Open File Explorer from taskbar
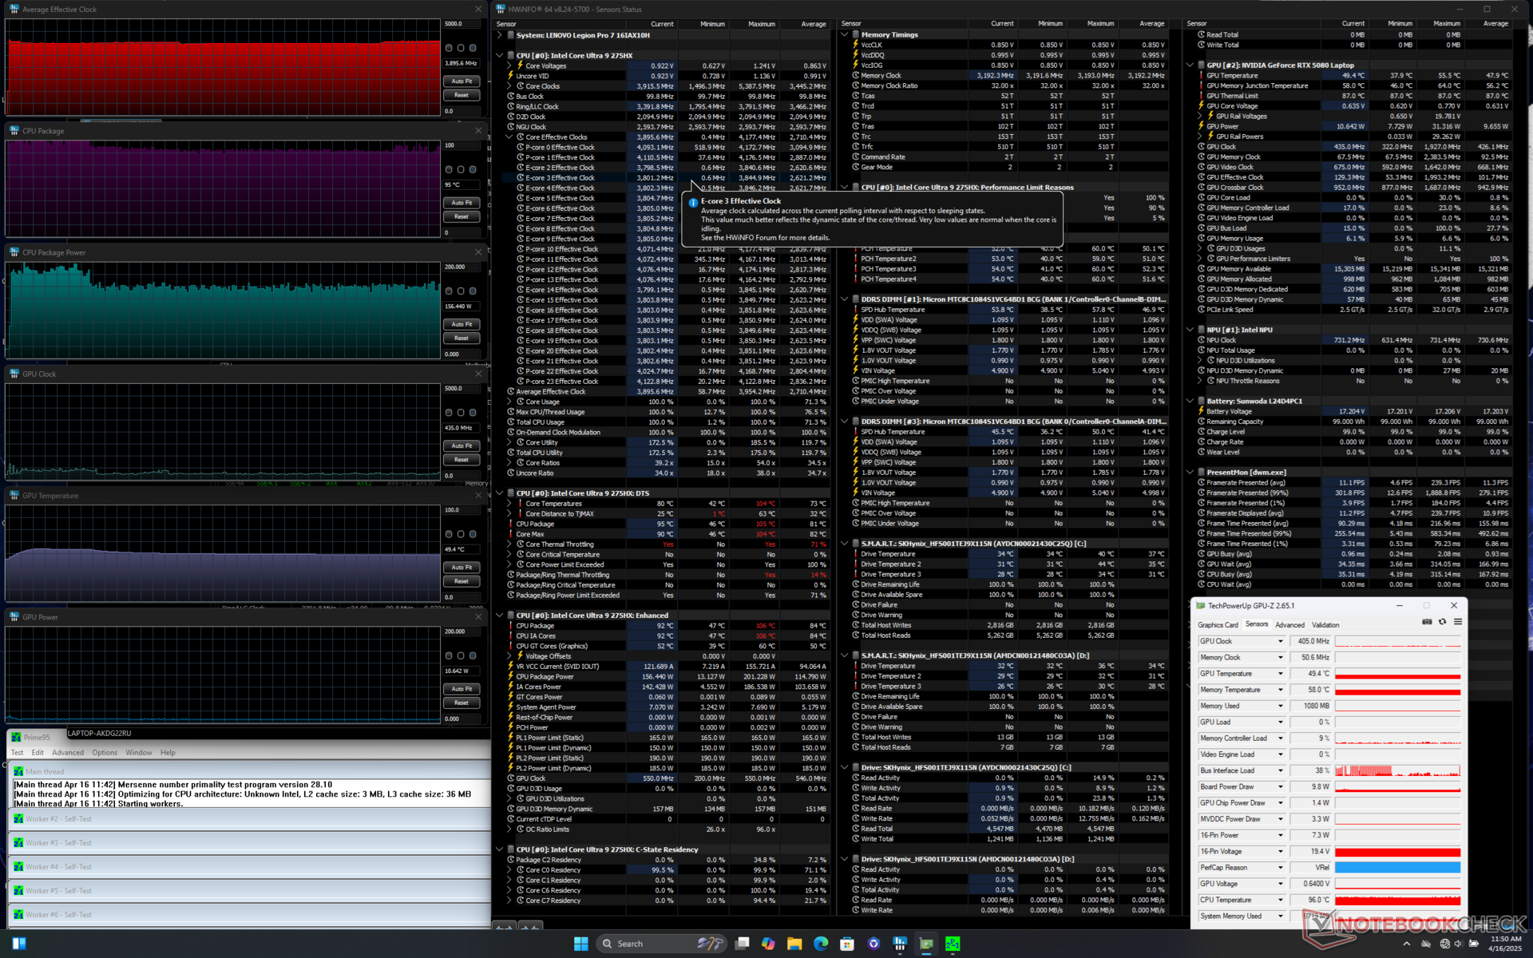Viewport: 1533px width, 958px height. tap(794, 944)
